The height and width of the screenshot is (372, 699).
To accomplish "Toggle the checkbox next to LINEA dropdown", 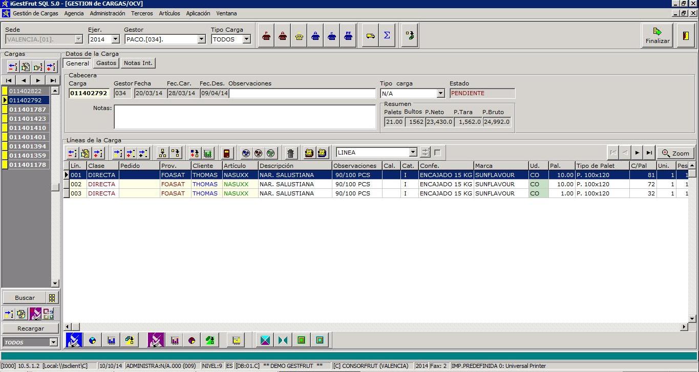I will [x=437, y=152].
